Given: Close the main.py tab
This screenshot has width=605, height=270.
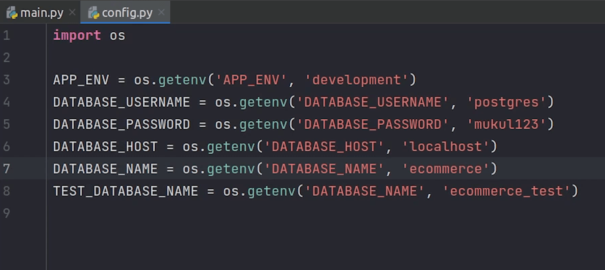Looking at the screenshot, I should 72,12.
